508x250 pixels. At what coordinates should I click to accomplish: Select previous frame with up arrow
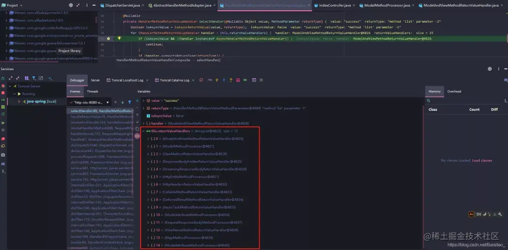(x=115, y=102)
